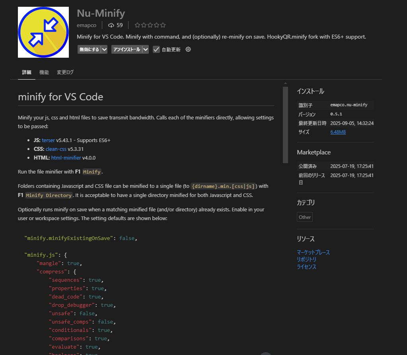Image resolution: width=407 pixels, height=355 pixels.
Task: Click the "minify.minifyExistingOnSave" setting line
Action: [81, 238]
